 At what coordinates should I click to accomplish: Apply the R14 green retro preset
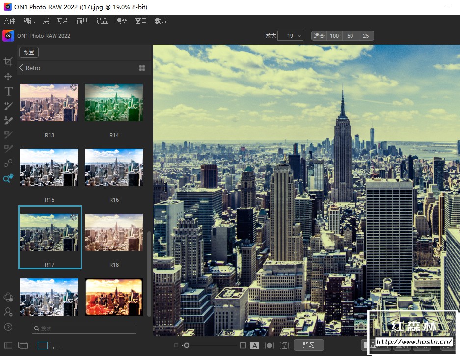(x=114, y=103)
